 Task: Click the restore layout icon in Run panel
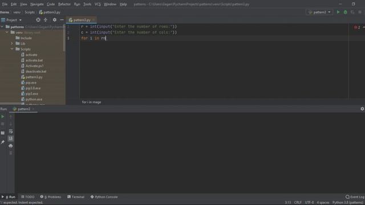click(2, 133)
